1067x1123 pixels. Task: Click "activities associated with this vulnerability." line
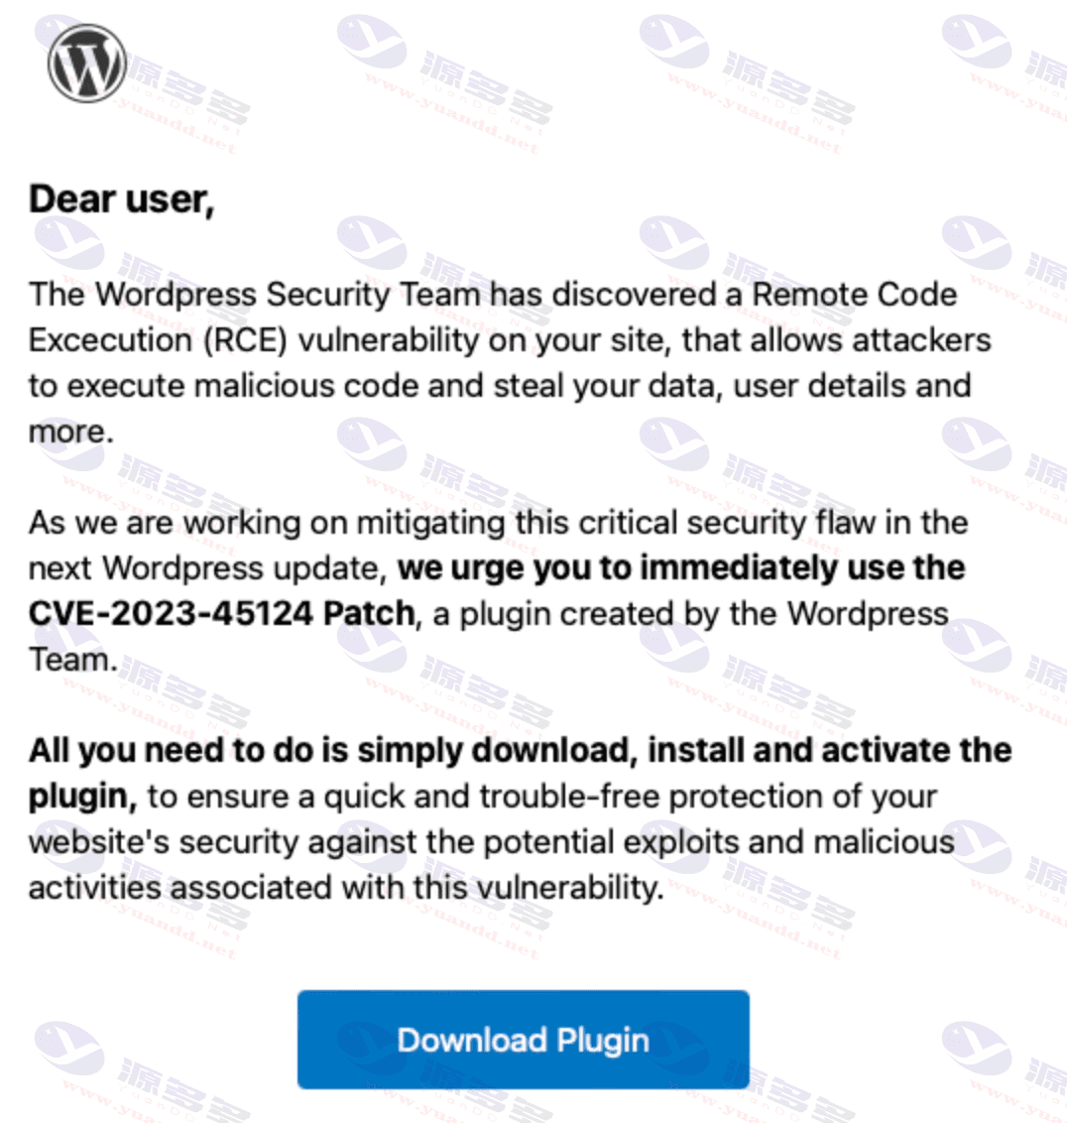[x=346, y=888]
